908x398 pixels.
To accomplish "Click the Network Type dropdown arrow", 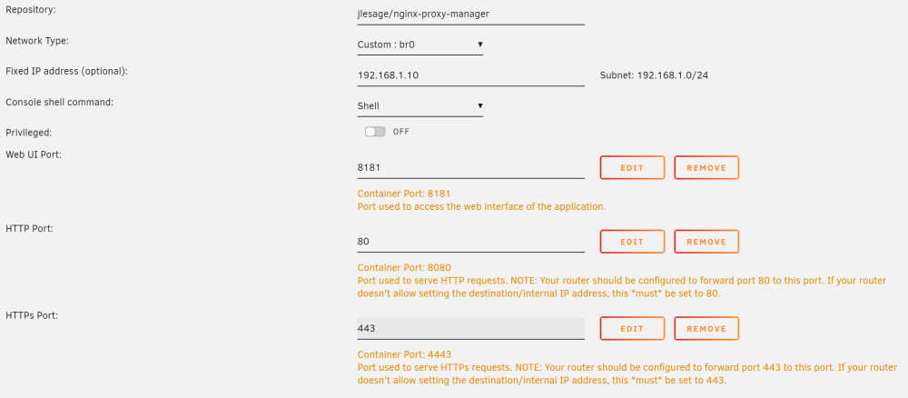I will [480, 44].
